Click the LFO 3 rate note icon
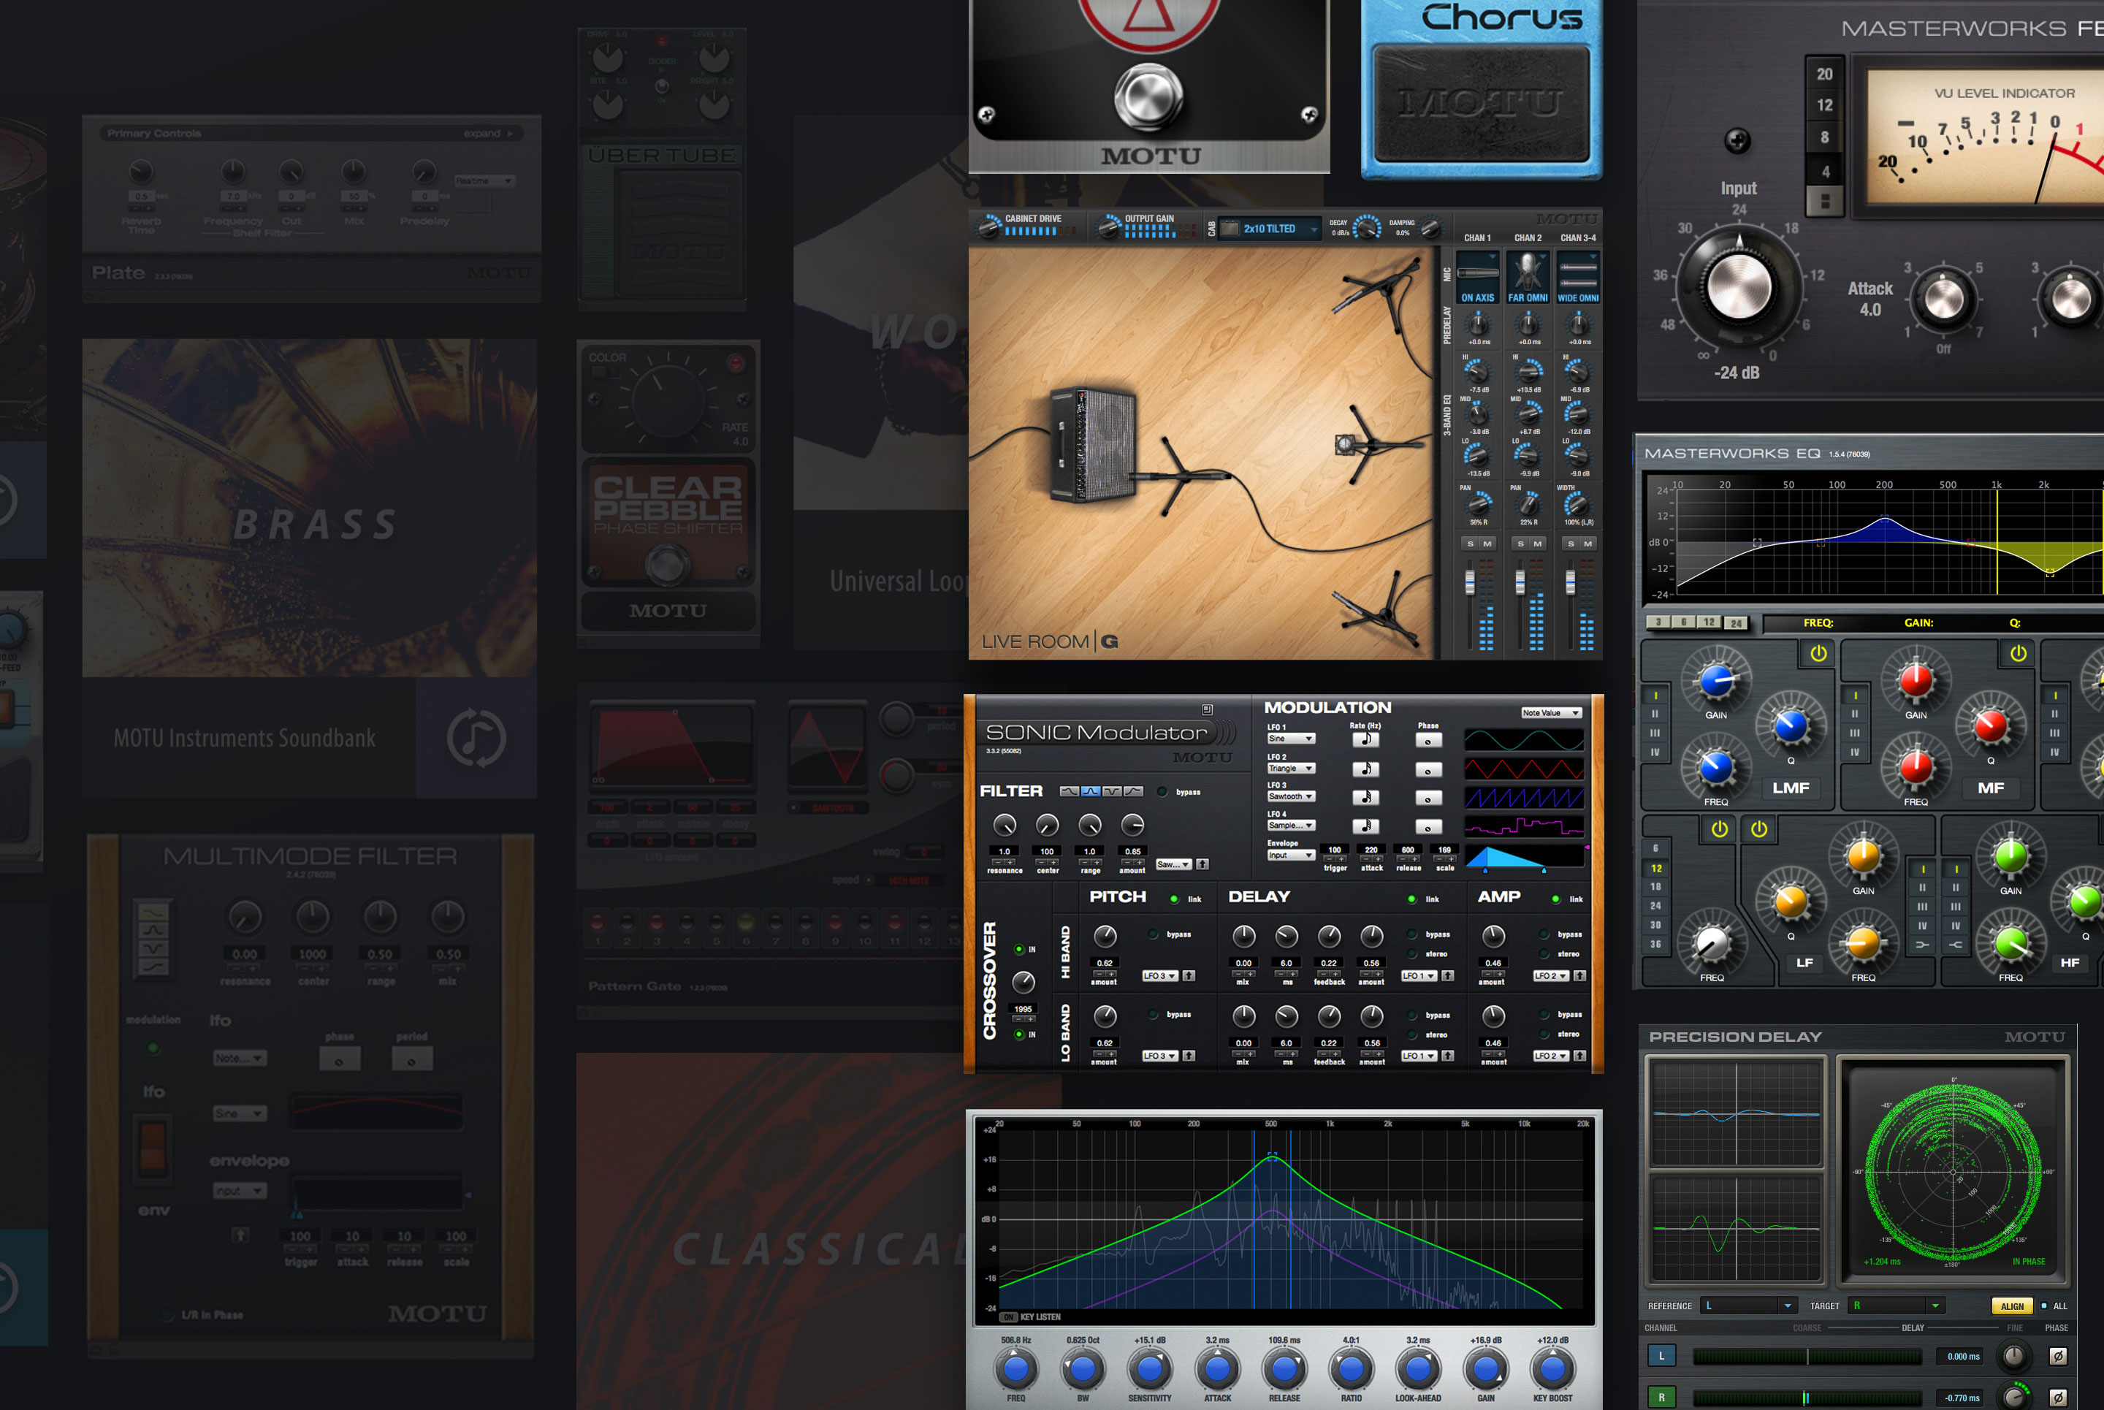The image size is (2104, 1410). pyautogui.click(x=1365, y=798)
